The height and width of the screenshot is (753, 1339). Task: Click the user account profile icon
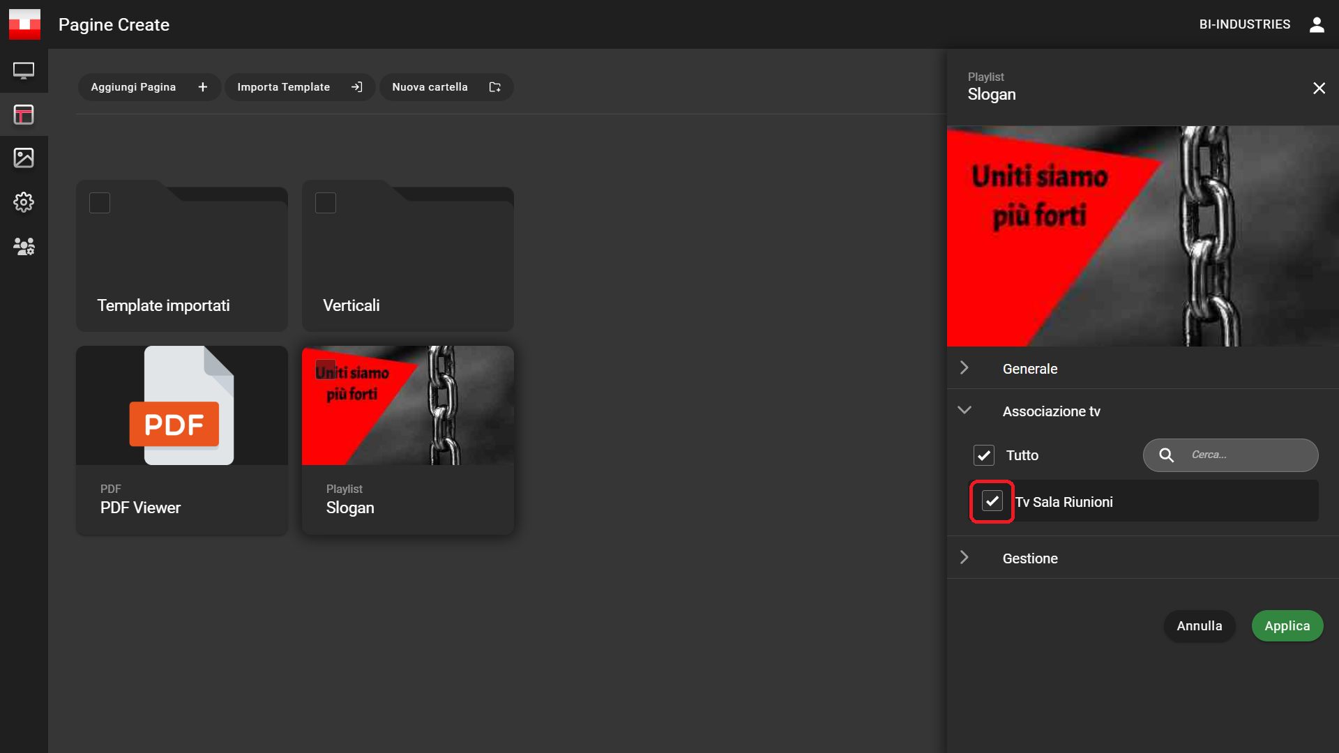[x=1317, y=24]
